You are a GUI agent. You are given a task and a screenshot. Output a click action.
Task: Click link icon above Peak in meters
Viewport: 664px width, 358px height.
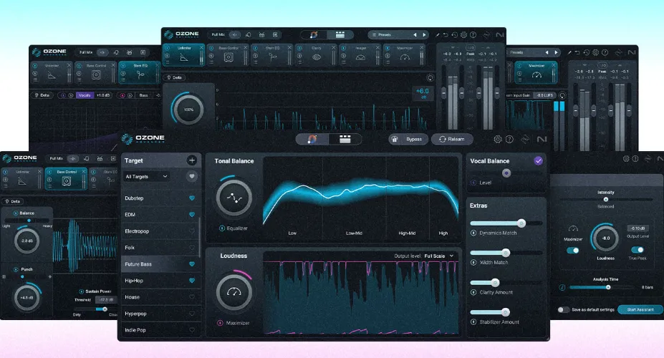(x=471, y=48)
